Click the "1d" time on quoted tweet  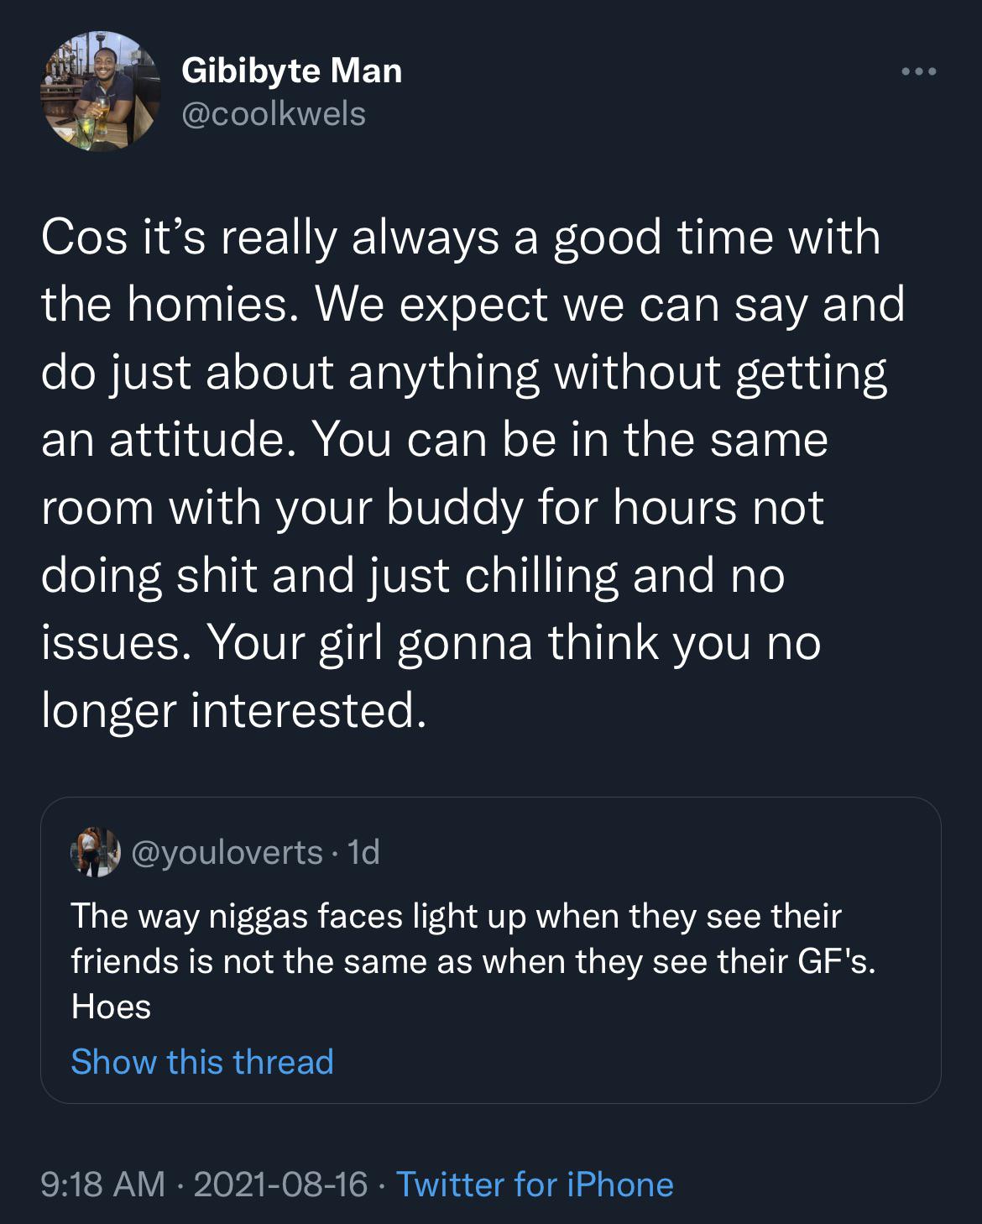[363, 852]
